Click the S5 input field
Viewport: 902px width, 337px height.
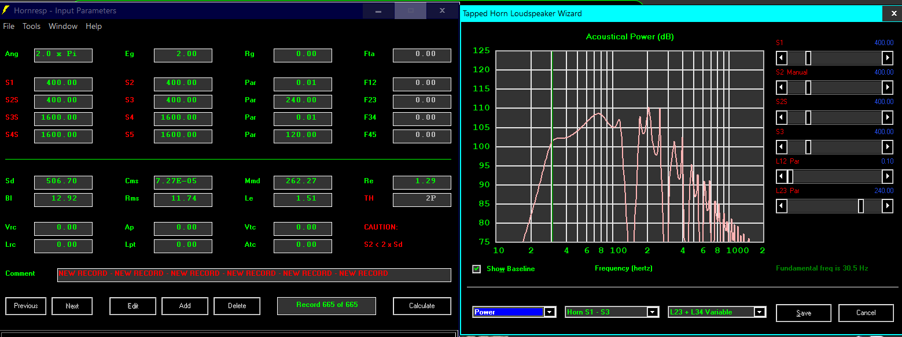pyautogui.click(x=183, y=136)
